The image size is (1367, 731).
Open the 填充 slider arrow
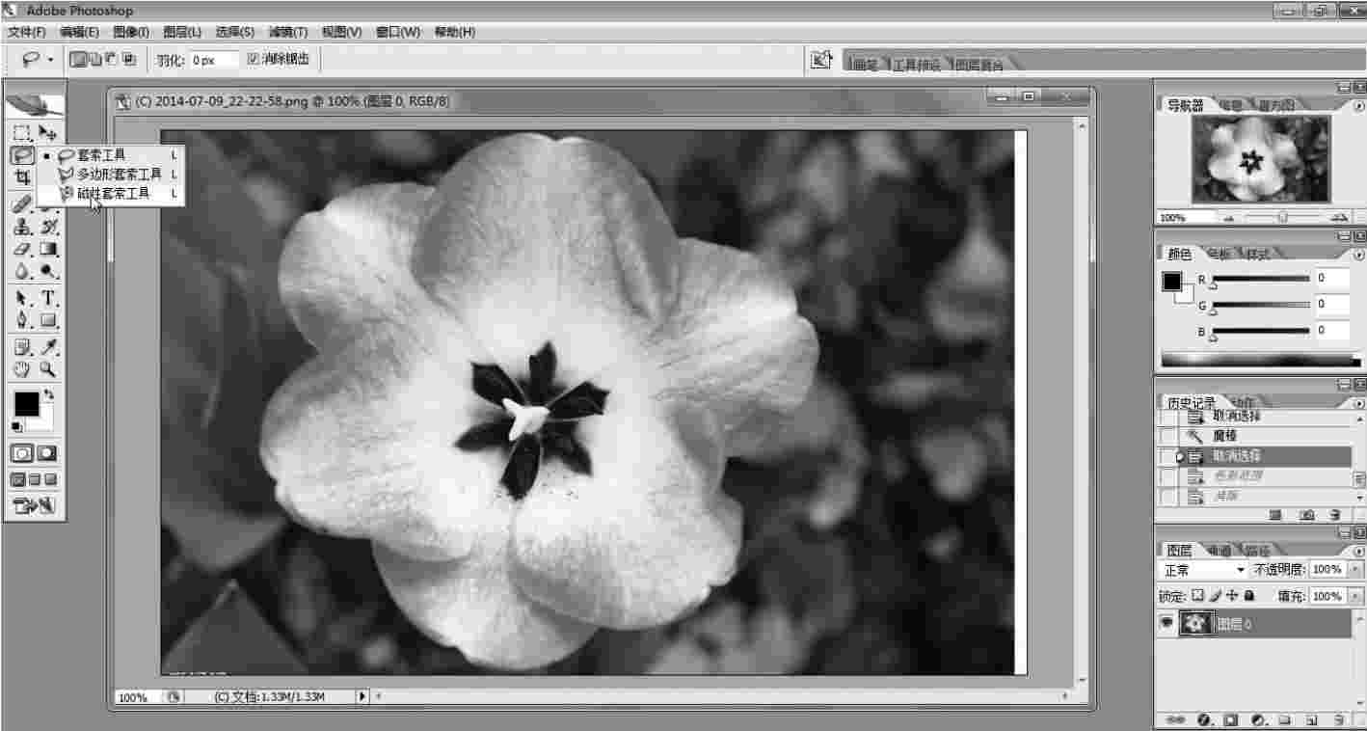(x=1356, y=596)
